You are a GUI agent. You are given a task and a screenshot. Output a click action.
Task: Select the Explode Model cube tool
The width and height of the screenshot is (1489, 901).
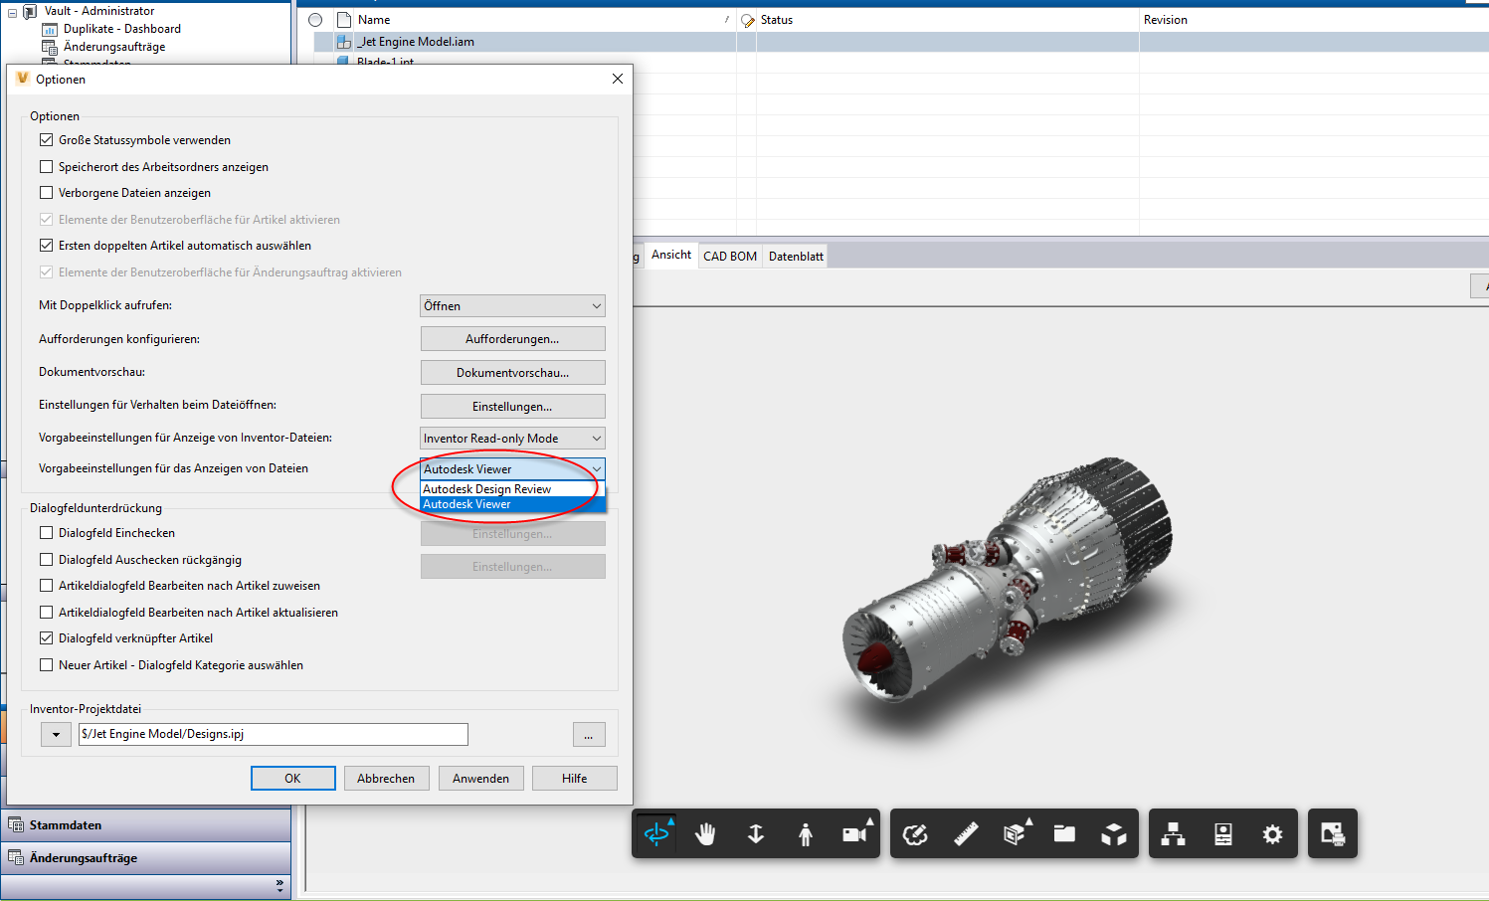(1114, 833)
